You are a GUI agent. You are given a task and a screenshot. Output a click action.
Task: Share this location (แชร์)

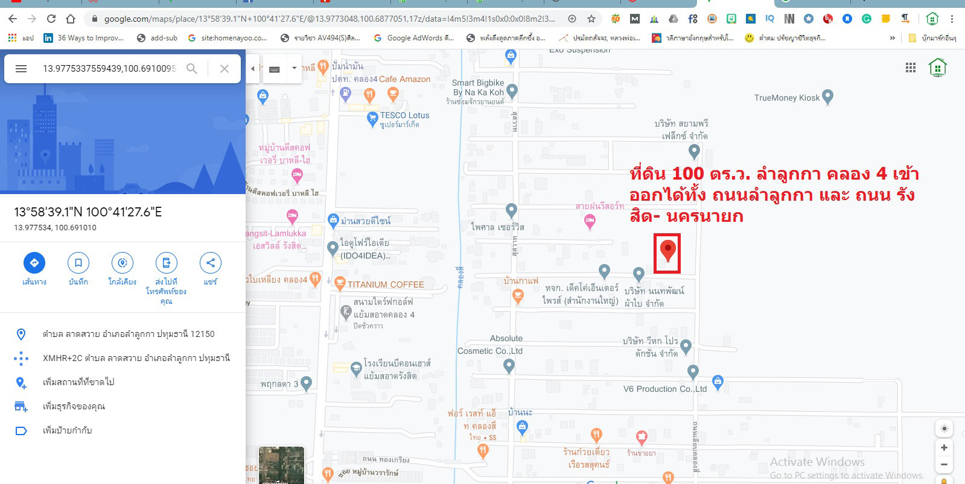tap(211, 263)
